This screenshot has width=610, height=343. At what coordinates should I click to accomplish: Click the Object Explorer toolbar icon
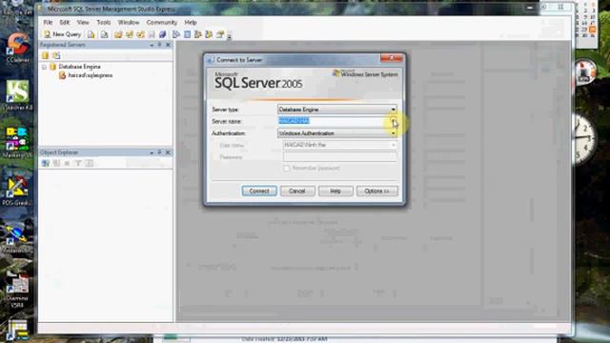coord(198,34)
